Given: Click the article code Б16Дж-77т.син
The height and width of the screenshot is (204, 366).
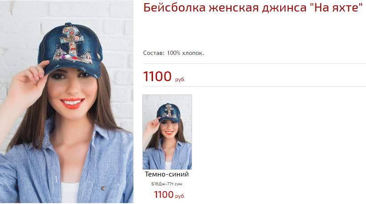Looking at the screenshot, I should click(x=167, y=184).
